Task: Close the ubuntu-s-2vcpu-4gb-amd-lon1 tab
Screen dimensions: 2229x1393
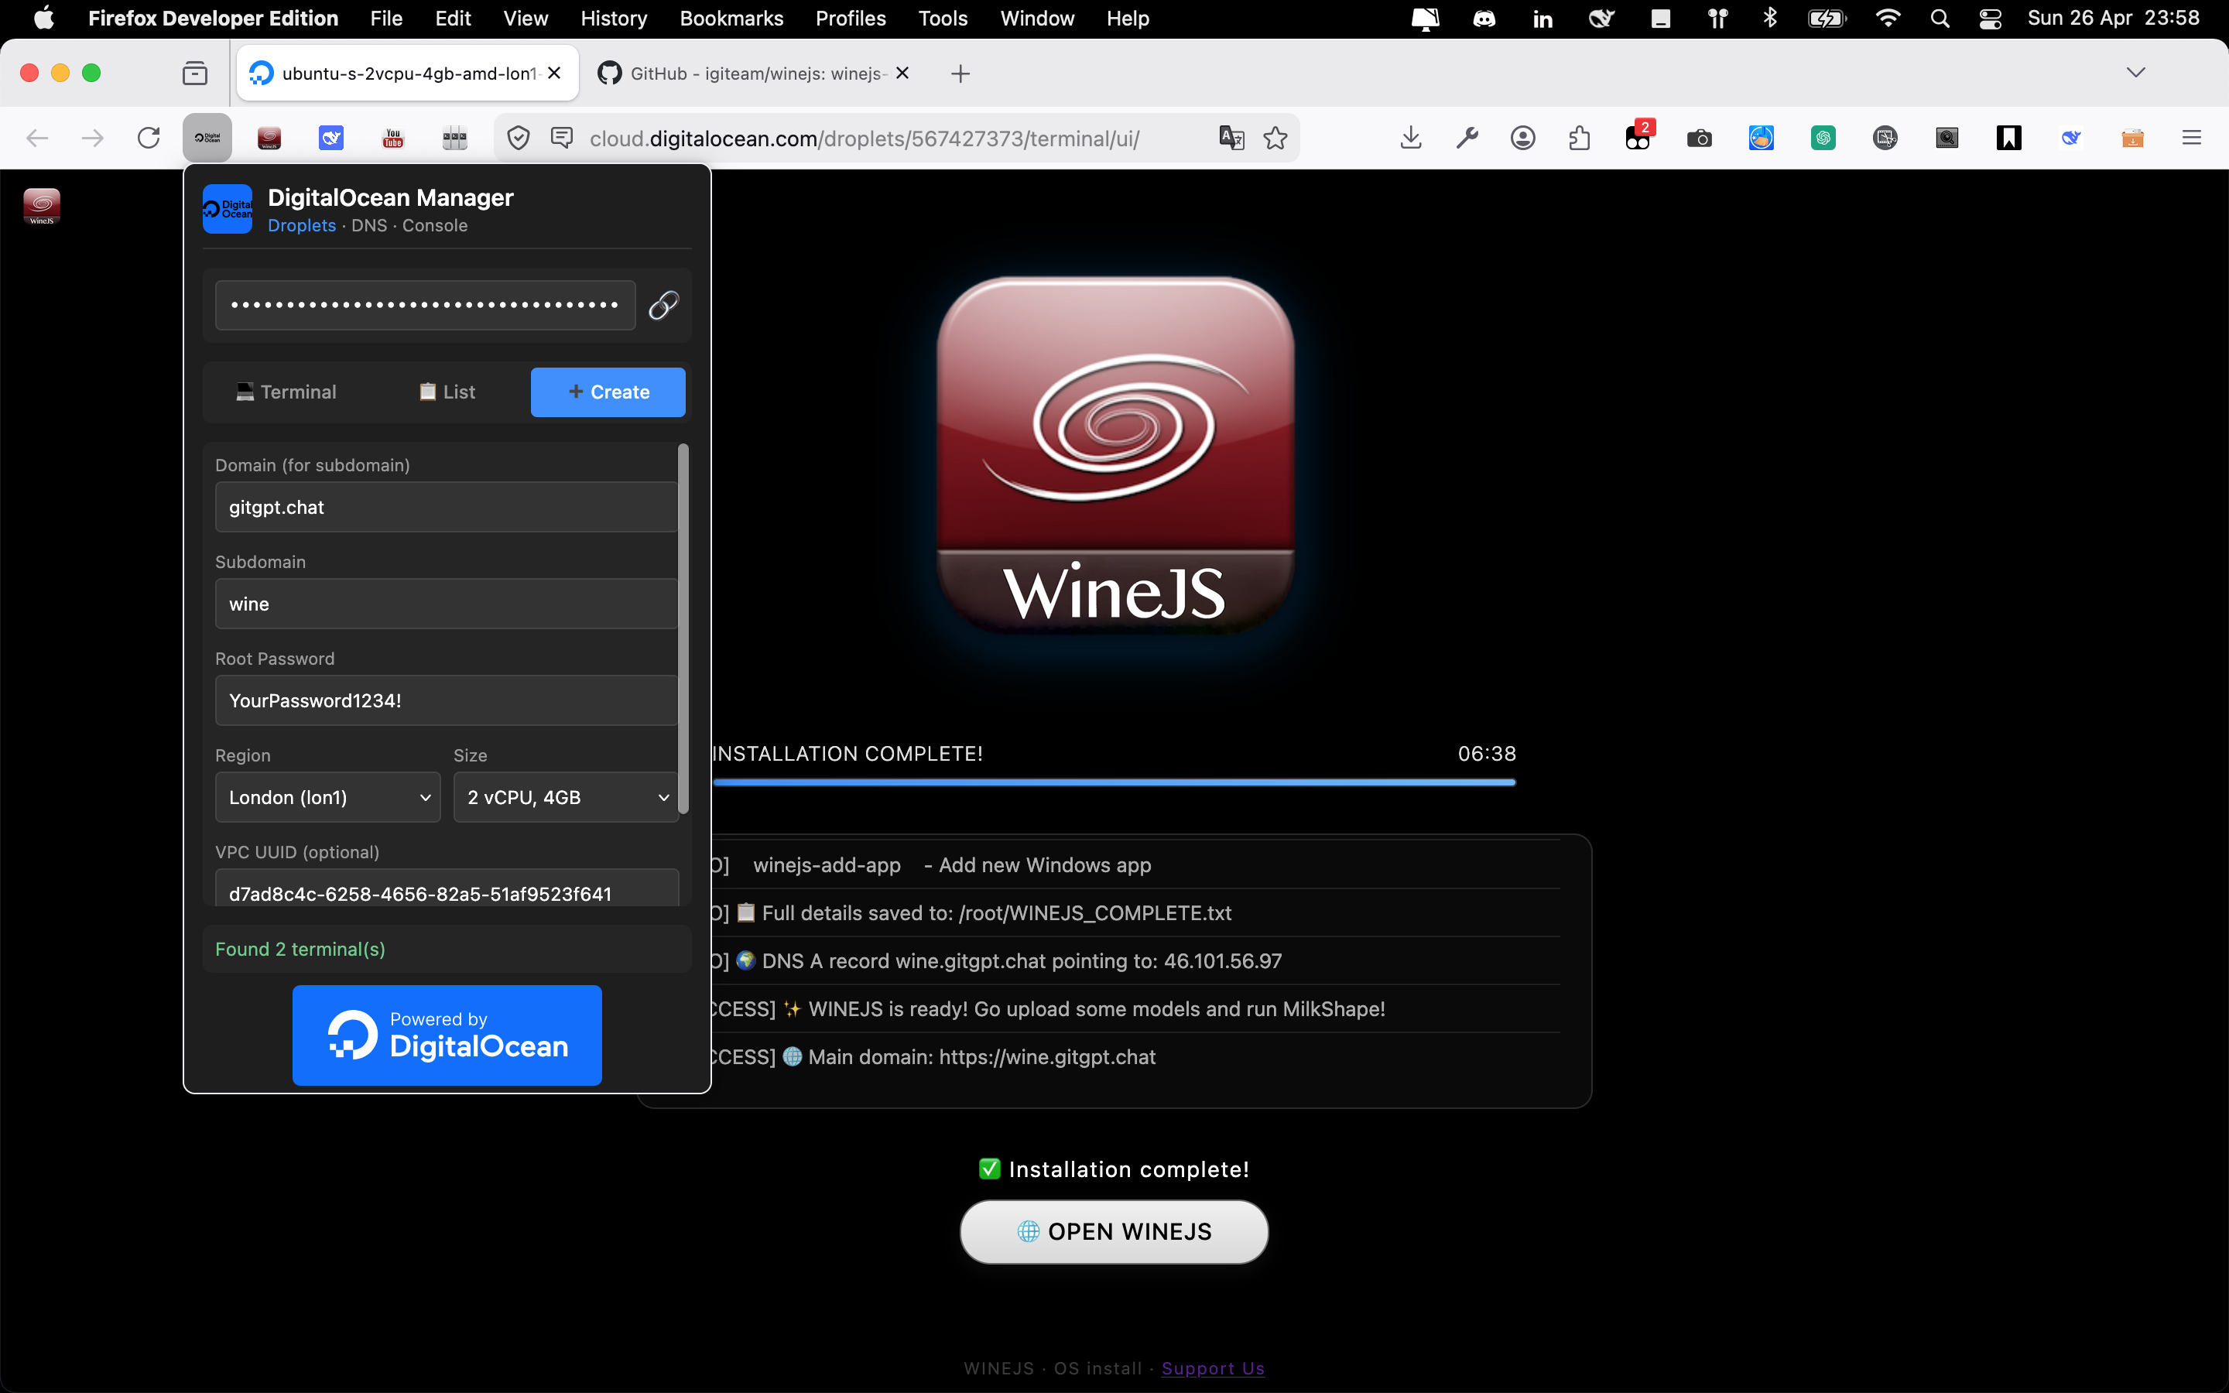Action: 554,73
